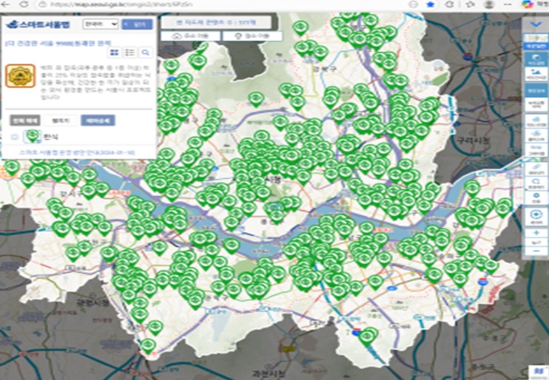Click the browser favorites star icon
This screenshot has height=380, width=549.
point(431,4)
